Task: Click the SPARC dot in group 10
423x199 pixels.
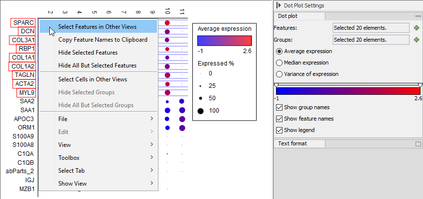Action: (x=167, y=23)
